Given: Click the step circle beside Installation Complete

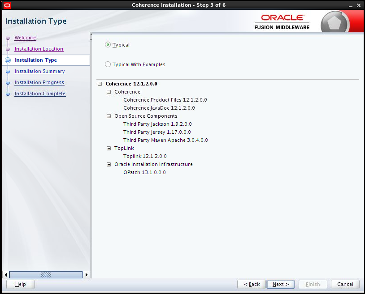Looking at the screenshot, I should click(8, 94).
